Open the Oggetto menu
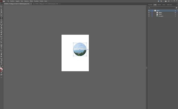The height and width of the screenshot is (109, 178). tap(18, 1)
